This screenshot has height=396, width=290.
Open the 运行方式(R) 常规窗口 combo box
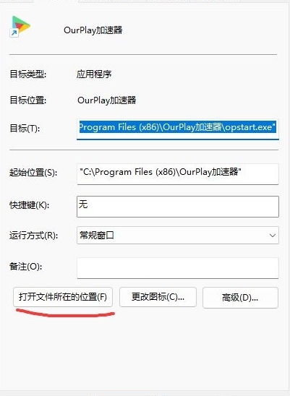coord(178,235)
